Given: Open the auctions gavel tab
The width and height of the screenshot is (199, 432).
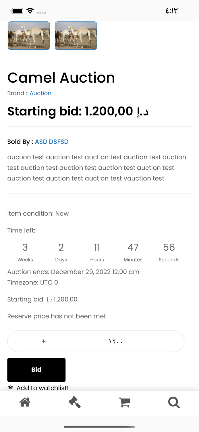Looking at the screenshot, I should coord(75,402).
